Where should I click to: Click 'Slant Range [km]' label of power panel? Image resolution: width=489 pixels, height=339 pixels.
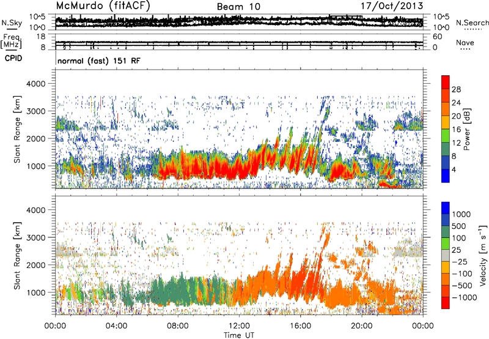[x=17, y=129]
